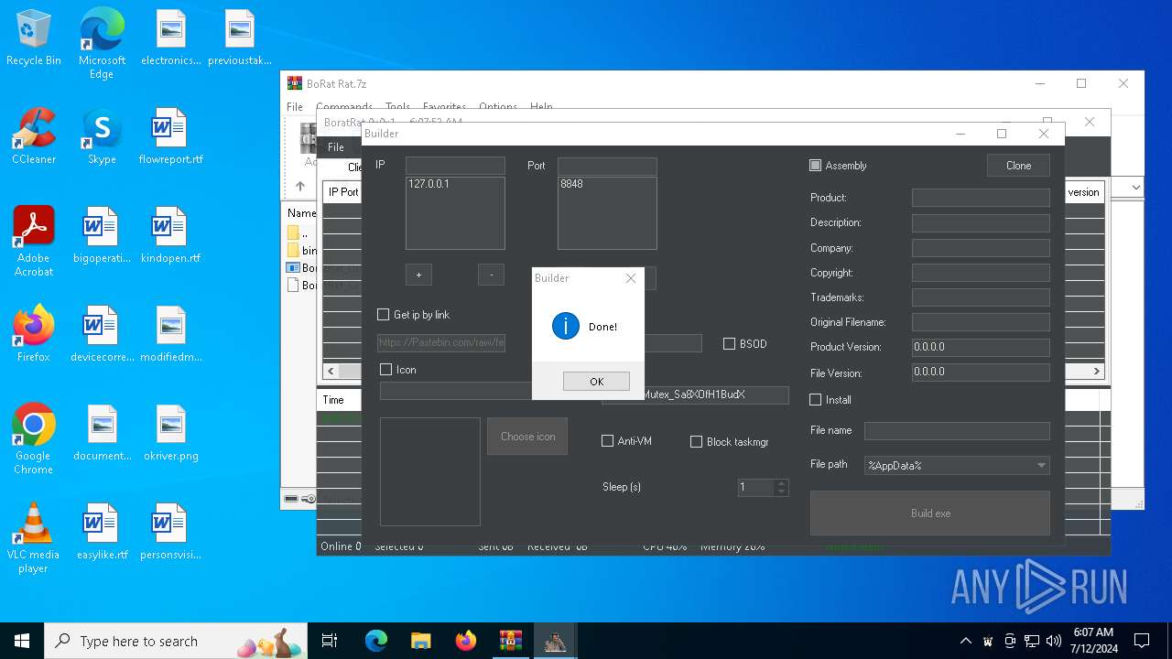The image size is (1172, 659).
Task: Enable Block taskmgr checkbox
Action: [697, 441]
